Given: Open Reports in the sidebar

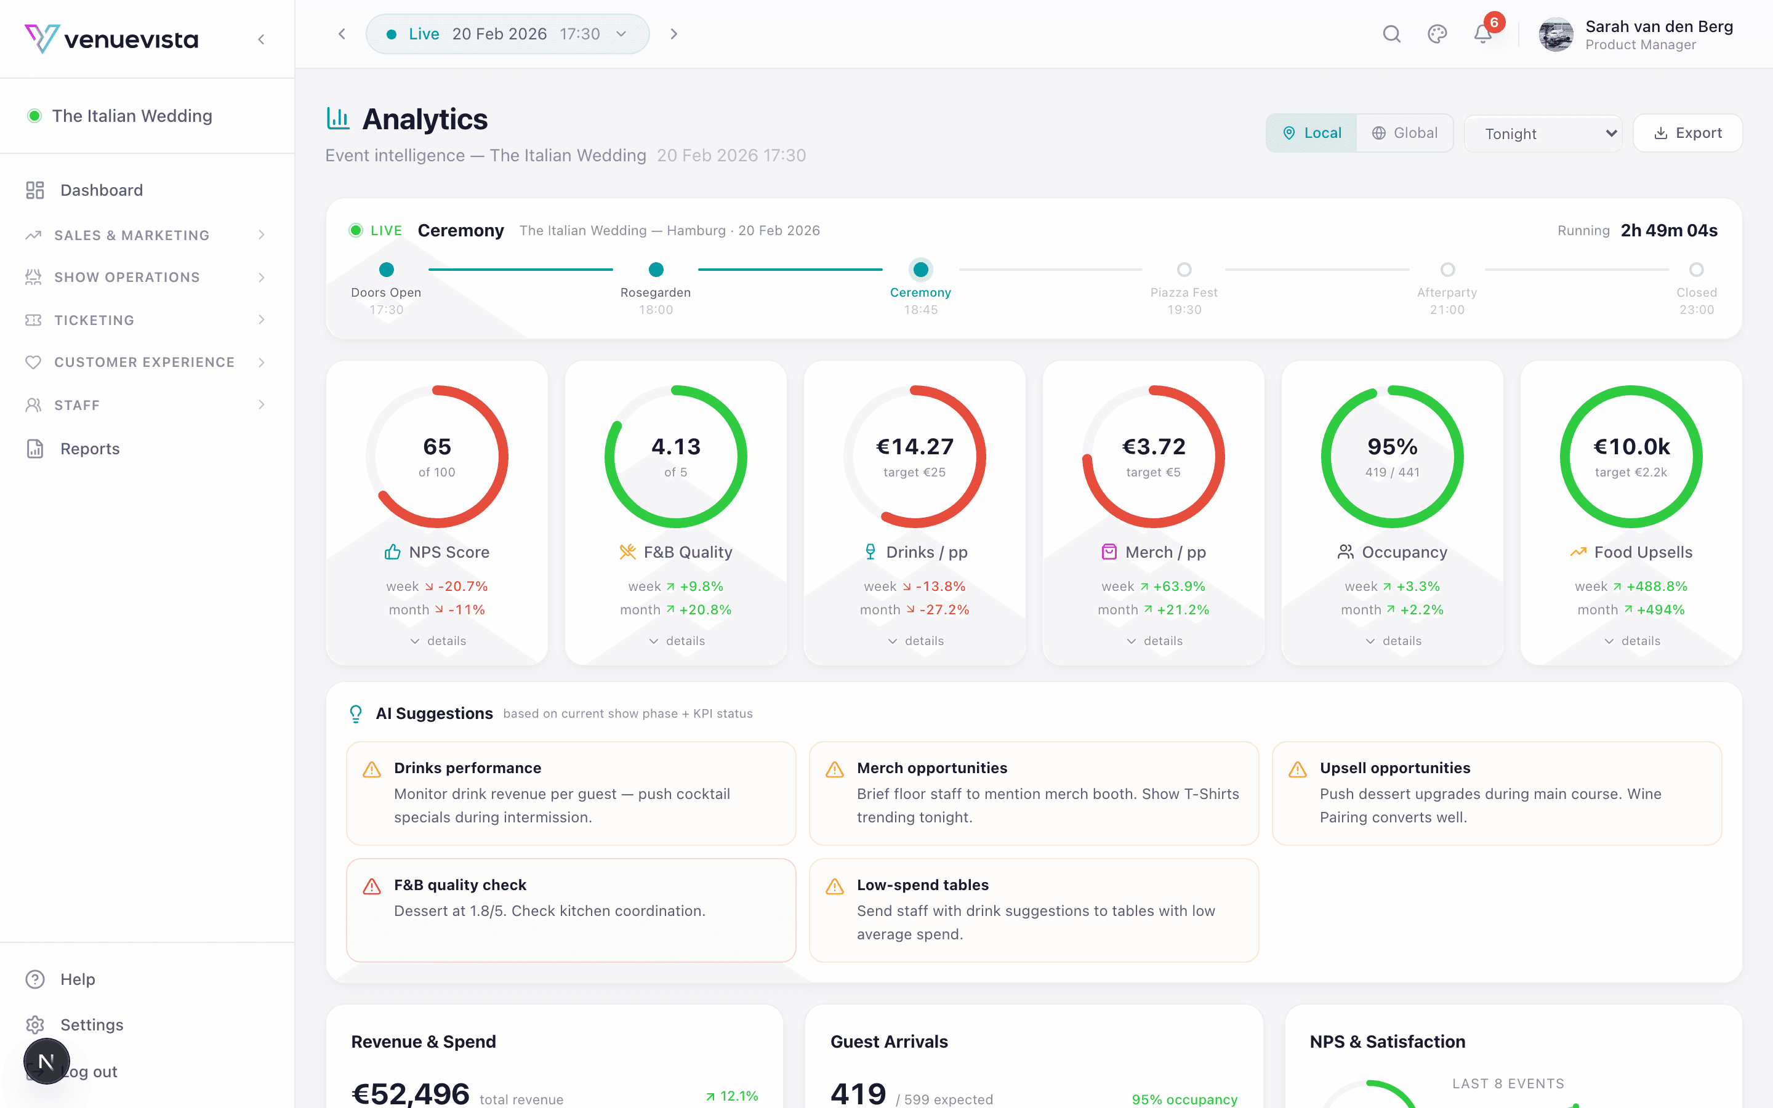Looking at the screenshot, I should pos(89,449).
